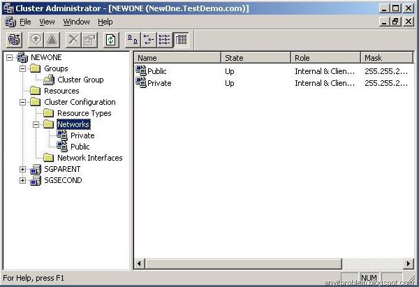Select the Cluster Configuration folder icon
Viewport: 419px width, 287px height.
36,102
